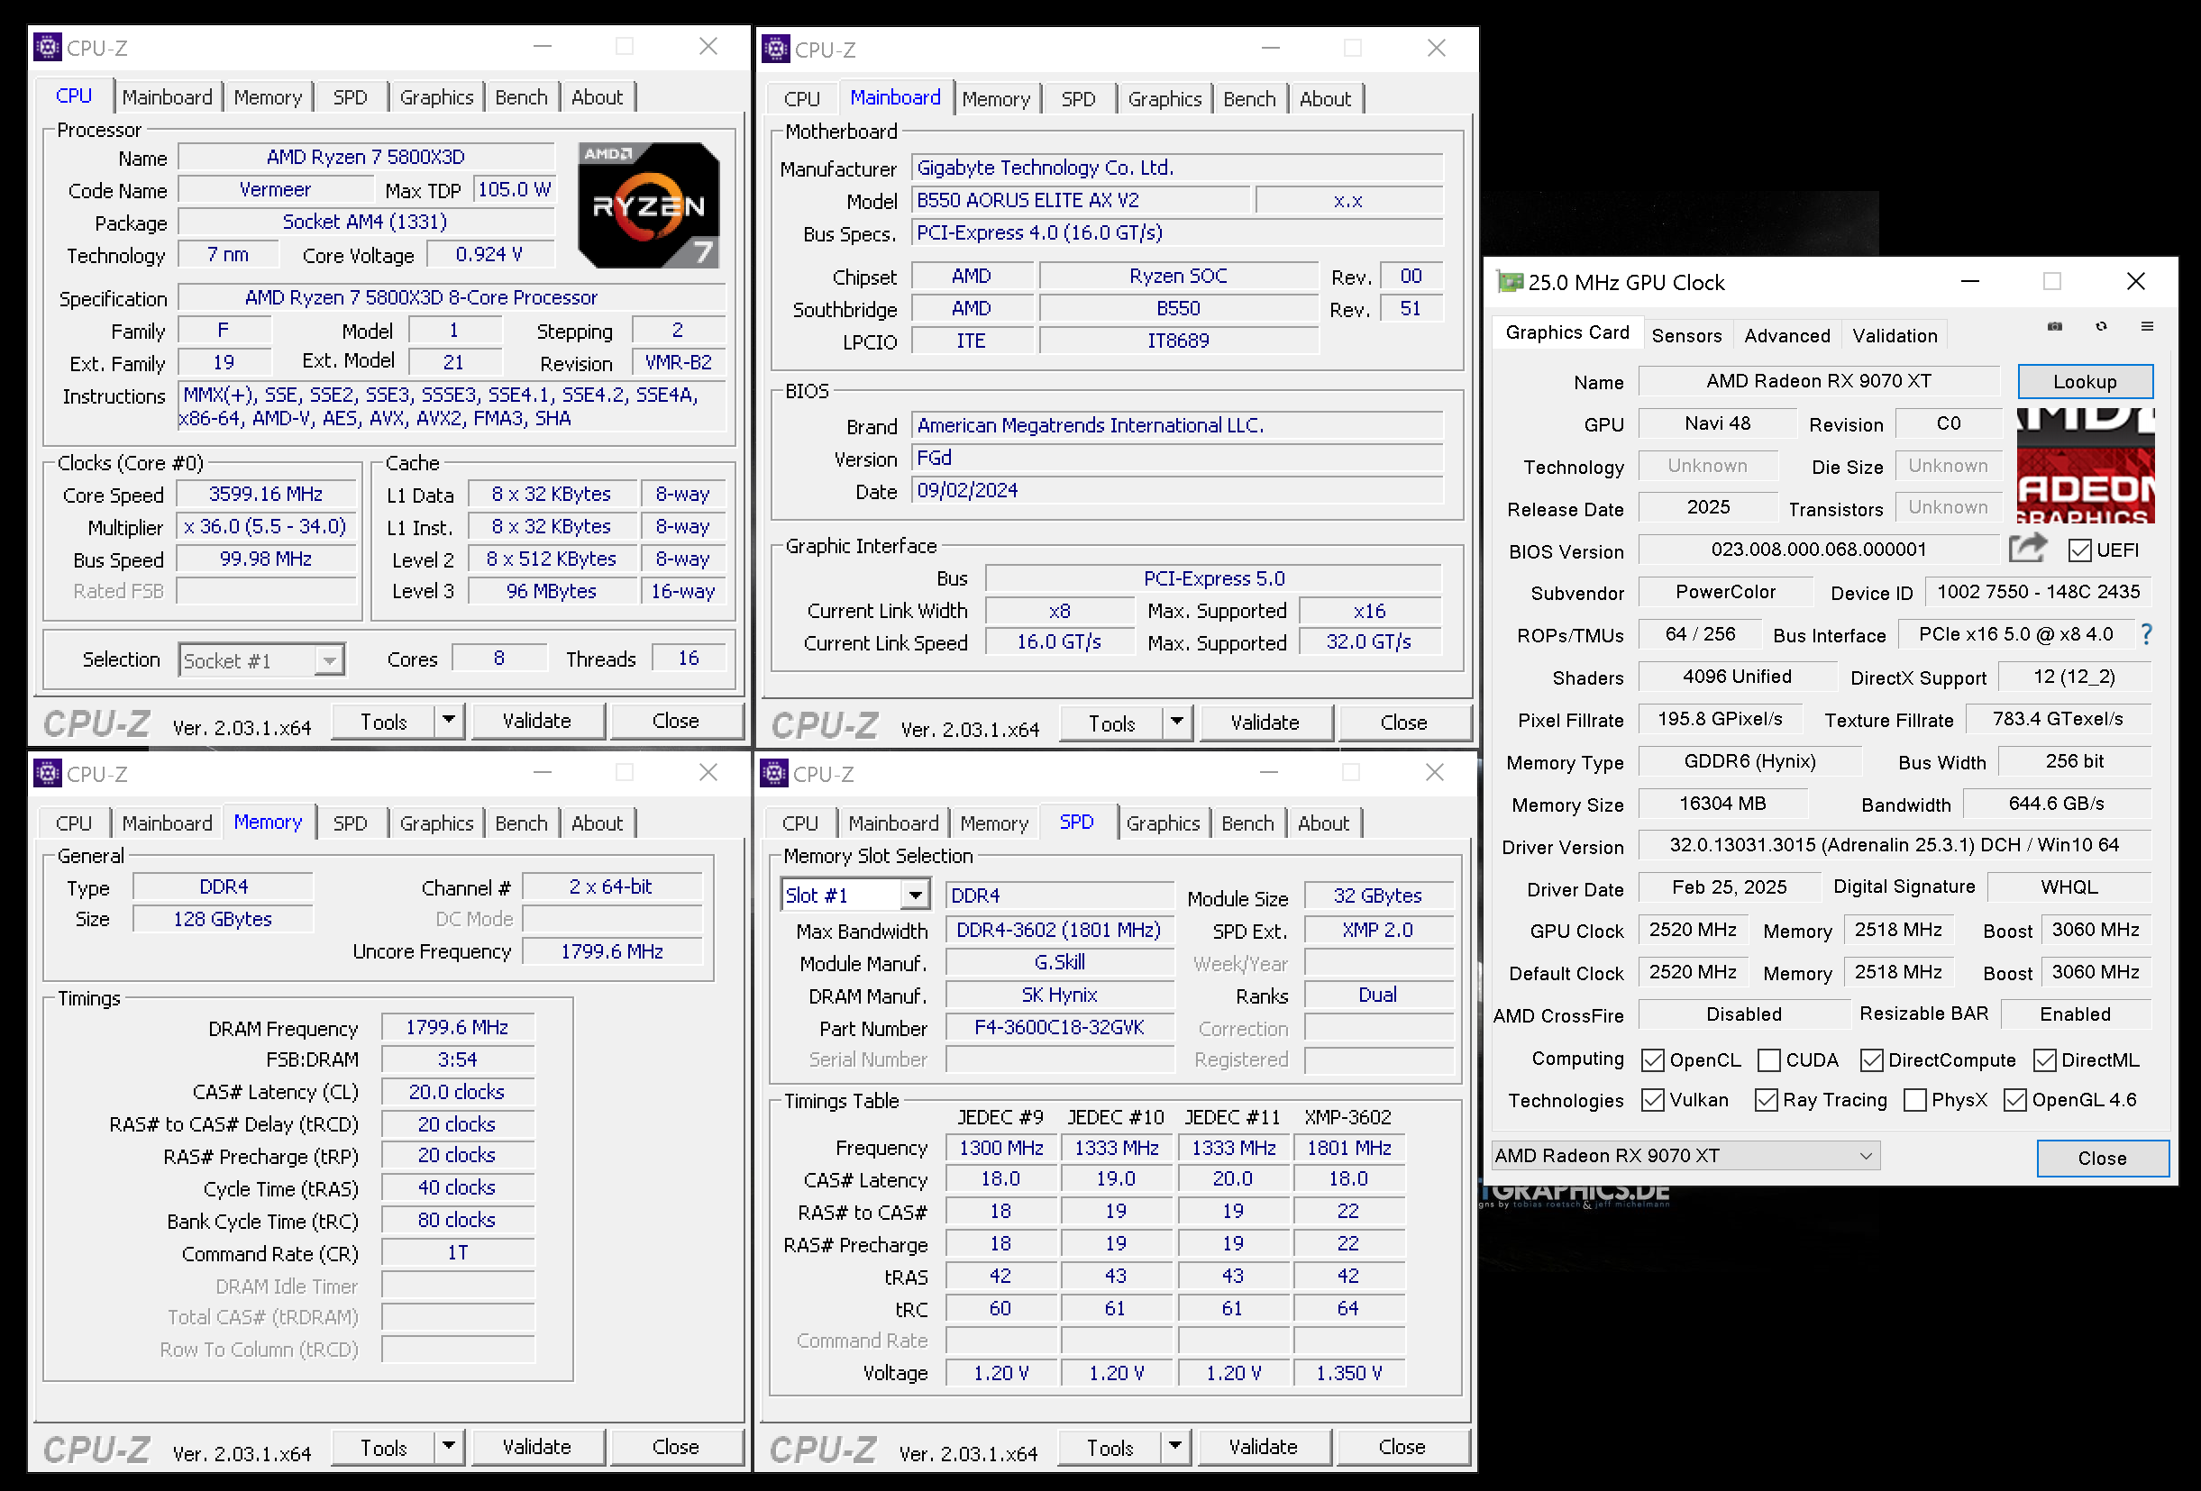Screen dimensions: 2201x1491
Task: Click the CPU-Z logo in the Mainboard window
Action: (x=823, y=726)
